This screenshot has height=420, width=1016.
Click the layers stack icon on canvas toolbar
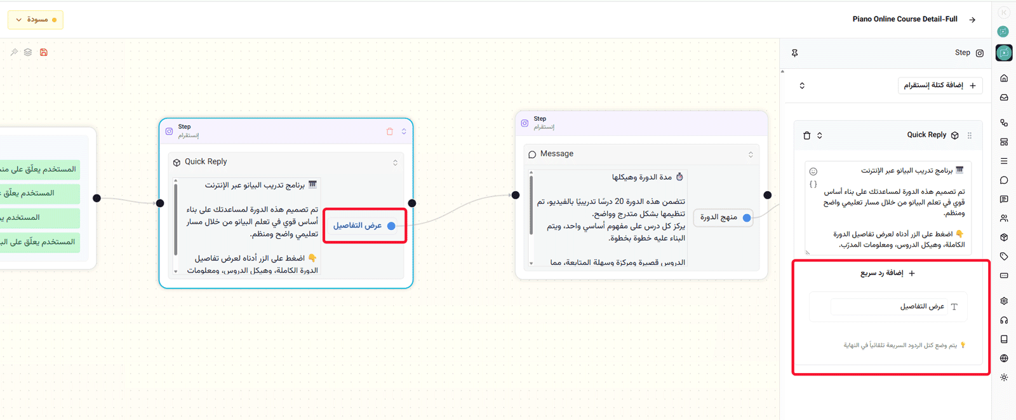point(28,52)
